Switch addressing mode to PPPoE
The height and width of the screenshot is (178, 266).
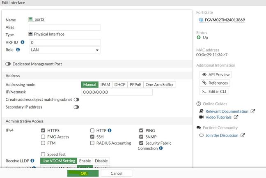(135, 85)
